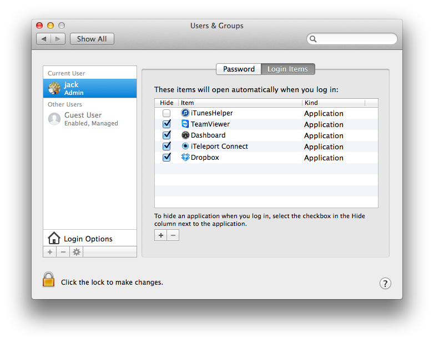Viewport: 434px width, 343px height.
Task: Click jack's user avatar picture
Action: [54, 88]
